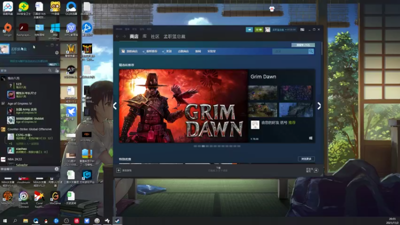Go forward using Steam's forward arrow
Image resolution: width=400 pixels, height=225 pixels.
click(124, 36)
